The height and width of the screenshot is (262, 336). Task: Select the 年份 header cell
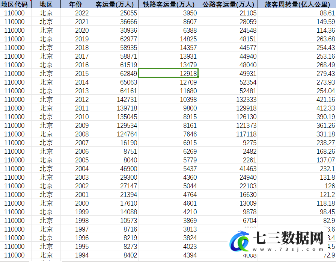coord(75,4)
